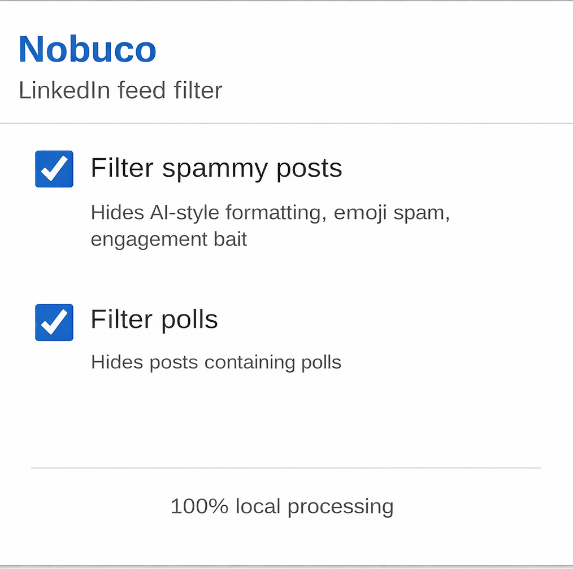Click the divider line above the footer
This screenshot has width=573, height=569.
coord(286,468)
